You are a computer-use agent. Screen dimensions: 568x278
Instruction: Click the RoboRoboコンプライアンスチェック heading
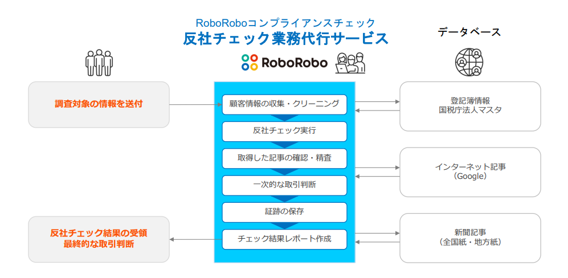(285, 23)
